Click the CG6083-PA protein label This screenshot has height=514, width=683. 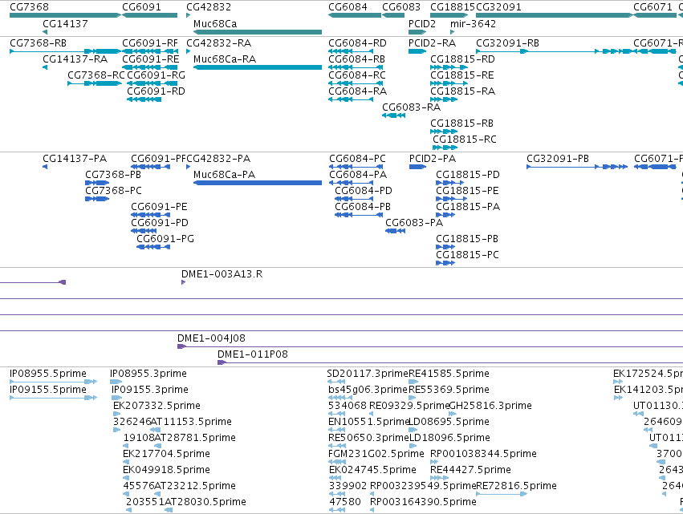pos(414,223)
